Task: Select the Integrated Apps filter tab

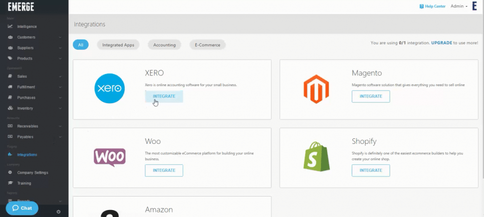Action: (x=118, y=45)
